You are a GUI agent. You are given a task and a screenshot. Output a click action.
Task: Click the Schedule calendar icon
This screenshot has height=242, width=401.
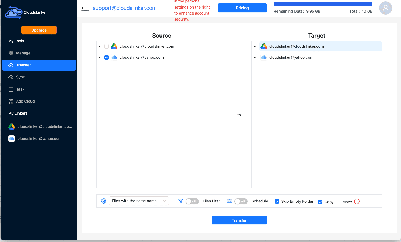229,201
